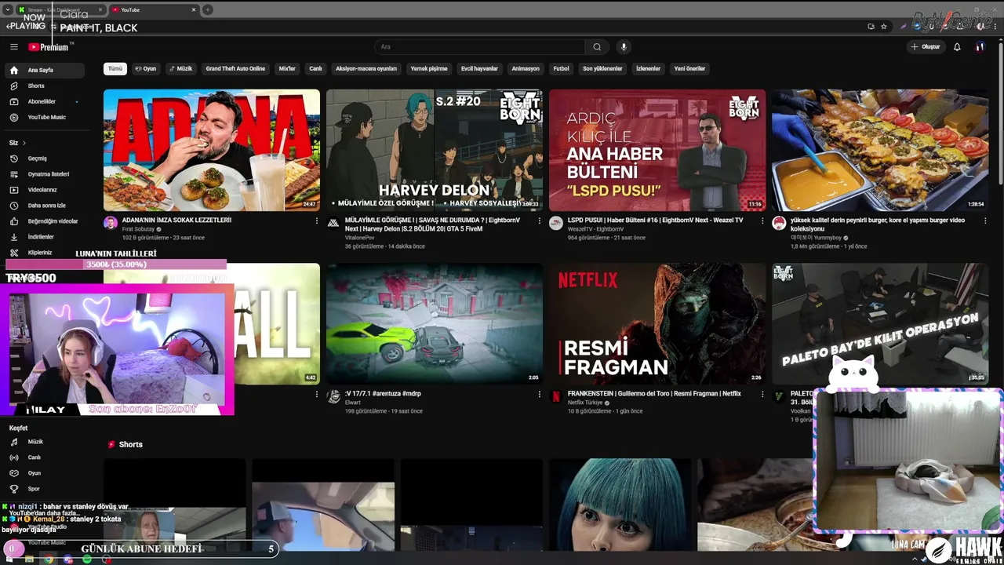1004x565 pixels.
Task: Click the Oluştur create button
Action: click(925, 47)
